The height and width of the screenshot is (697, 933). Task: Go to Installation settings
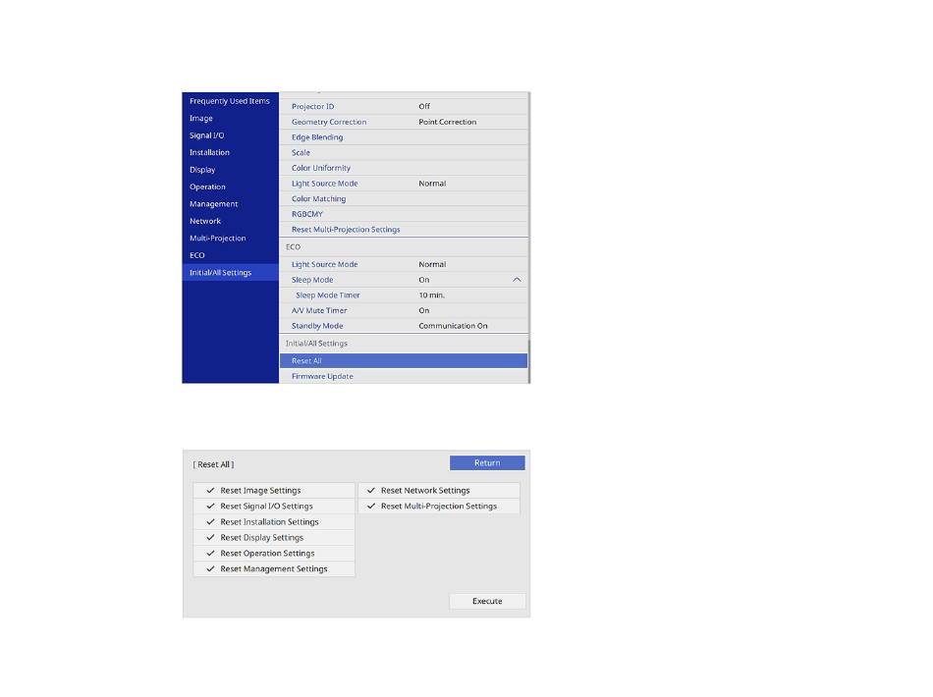(230, 153)
